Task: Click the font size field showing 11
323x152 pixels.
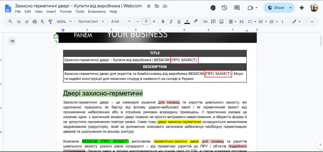Action: click(146, 21)
